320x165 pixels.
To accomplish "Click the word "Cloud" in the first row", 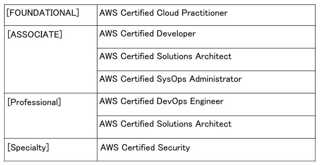I will [168, 13].
